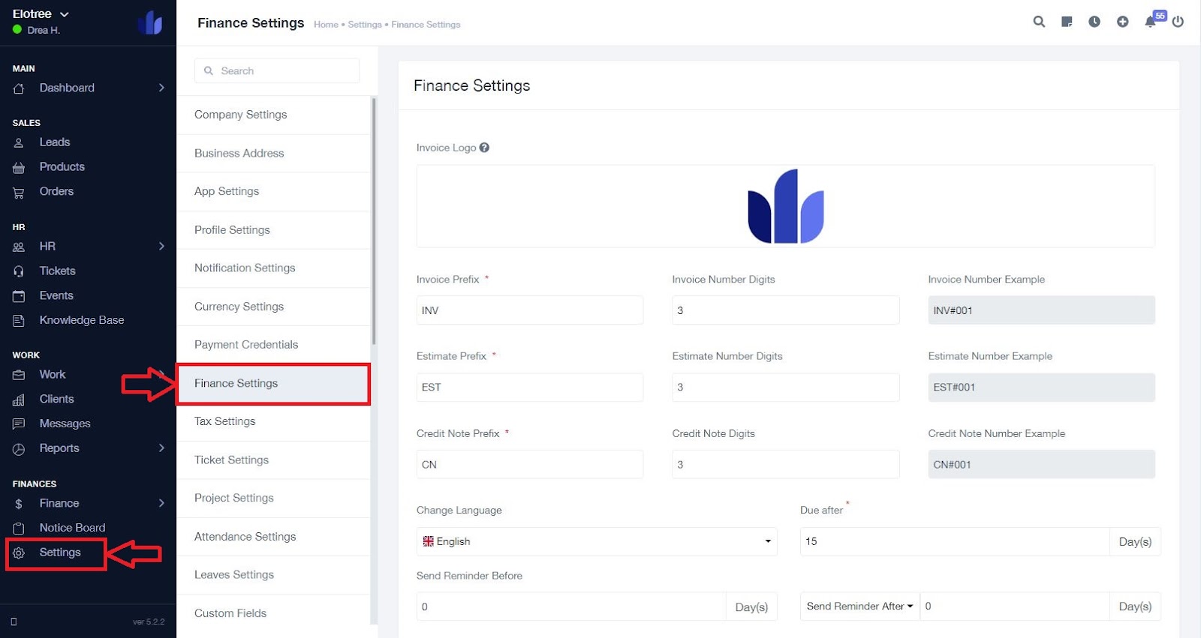Expand the Finance submenu chevron

pos(161,503)
